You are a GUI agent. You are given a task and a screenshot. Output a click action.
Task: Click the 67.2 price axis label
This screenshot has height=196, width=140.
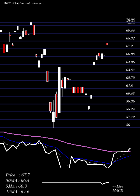click(x=129, y=46)
